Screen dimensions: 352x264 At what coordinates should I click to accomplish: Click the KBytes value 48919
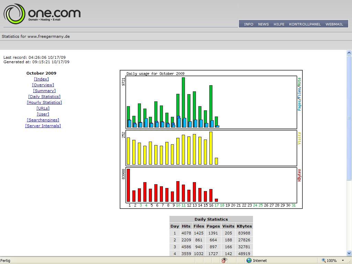tap(244, 253)
